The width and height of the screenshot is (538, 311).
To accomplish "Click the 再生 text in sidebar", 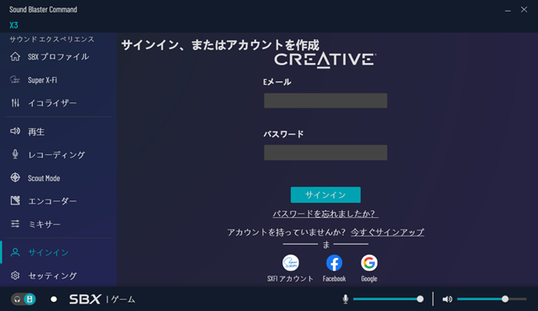I will 36,132.
